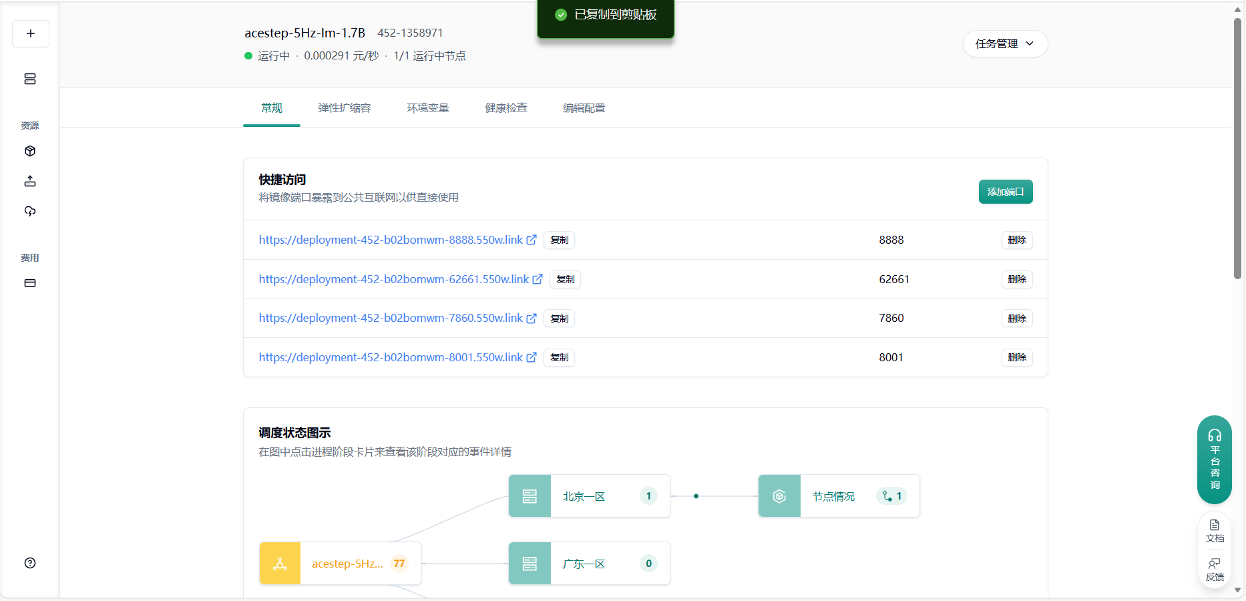Open the billing card icon under 费用
1246x601 pixels.
(30, 283)
